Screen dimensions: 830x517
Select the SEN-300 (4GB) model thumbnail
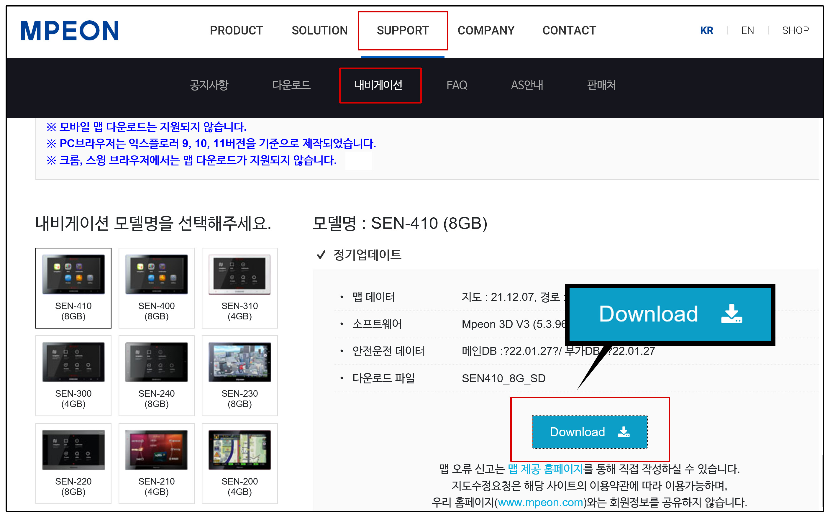[x=73, y=375]
